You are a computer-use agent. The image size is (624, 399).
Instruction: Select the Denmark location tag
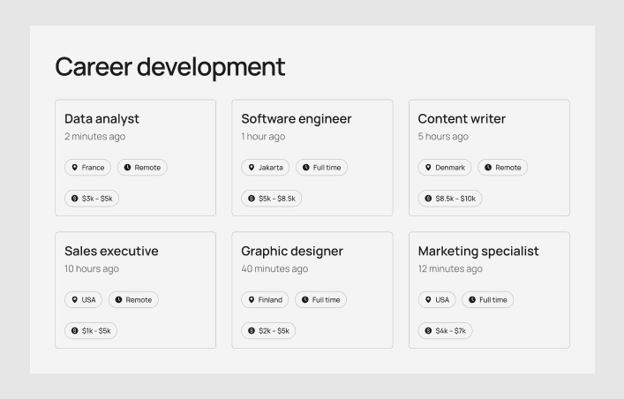click(x=444, y=168)
